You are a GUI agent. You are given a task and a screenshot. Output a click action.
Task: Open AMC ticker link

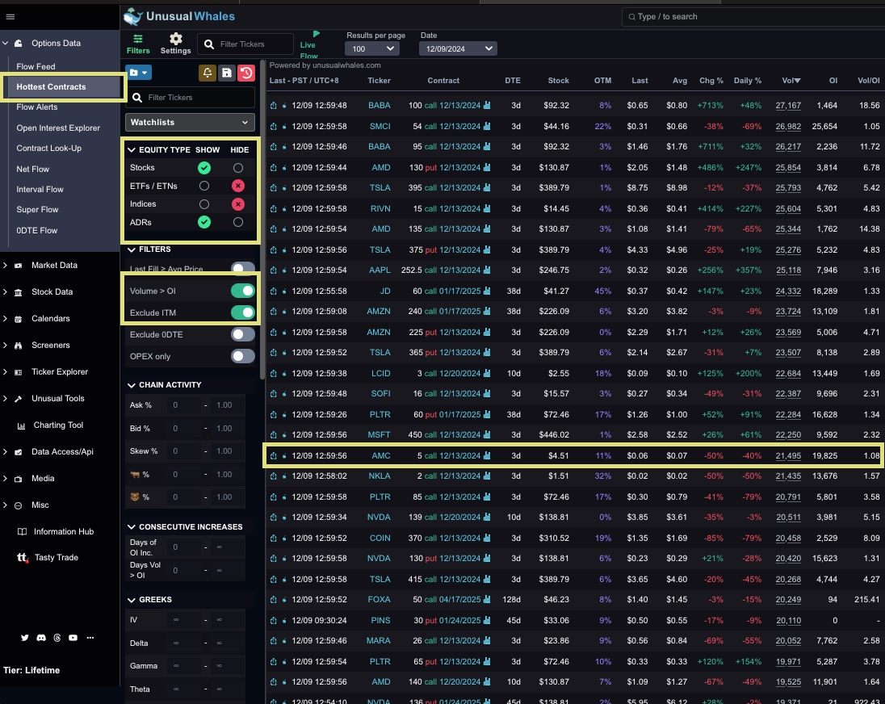point(381,456)
